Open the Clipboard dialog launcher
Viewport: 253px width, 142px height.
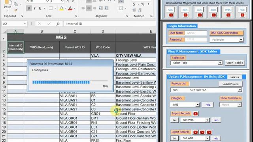[x=22, y=16]
